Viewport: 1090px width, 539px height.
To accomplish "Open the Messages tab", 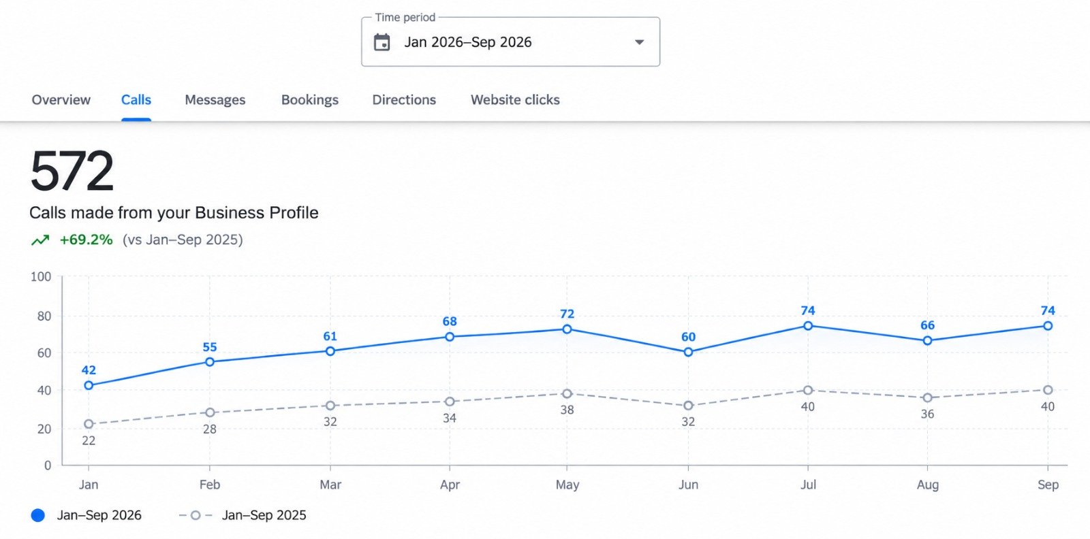I will 215,100.
